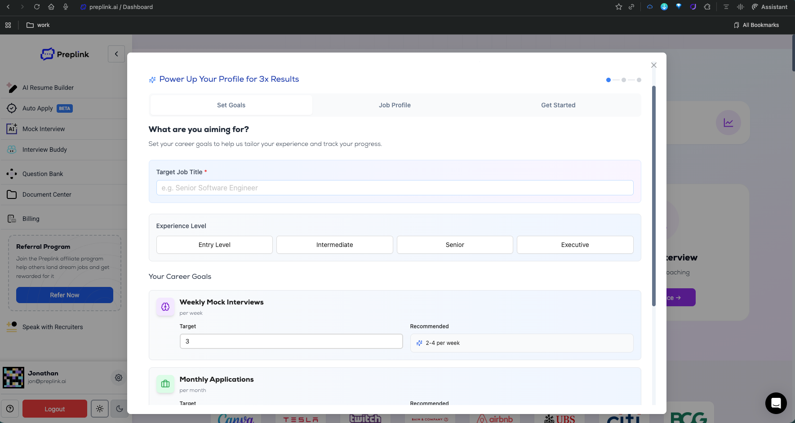Screen dimensions: 795x423
Task: Open the Document Center folder icon
Action: tap(12, 194)
